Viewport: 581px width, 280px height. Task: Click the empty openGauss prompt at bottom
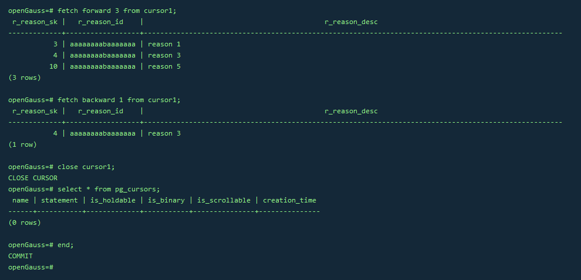coord(31,267)
